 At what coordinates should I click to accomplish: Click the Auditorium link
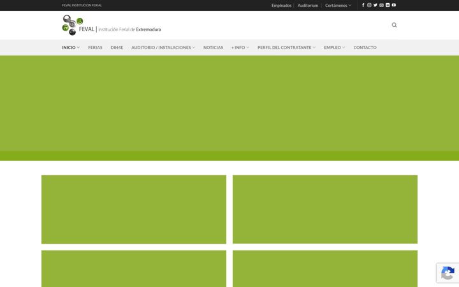(x=308, y=6)
